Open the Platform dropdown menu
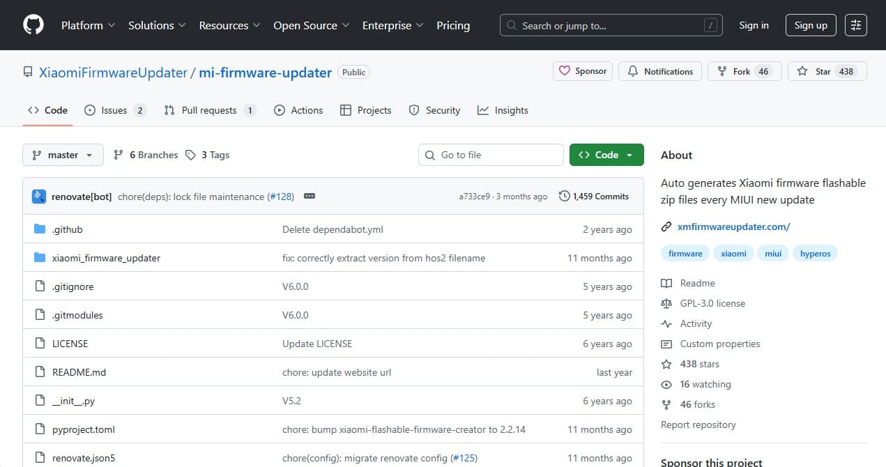This screenshot has width=886, height=467. coord(88,25)
